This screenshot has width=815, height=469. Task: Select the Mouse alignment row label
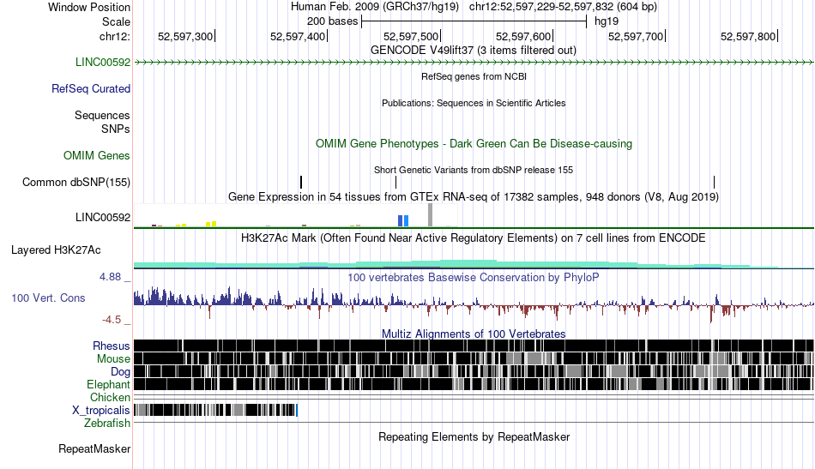113,359
